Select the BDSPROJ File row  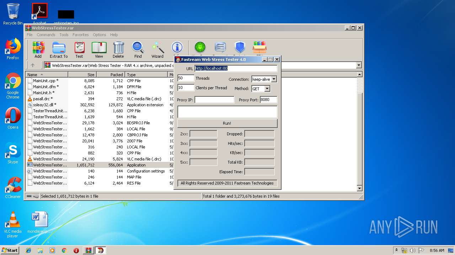(x=100, y=123)
